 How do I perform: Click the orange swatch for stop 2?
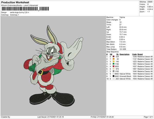click(113, 59)
